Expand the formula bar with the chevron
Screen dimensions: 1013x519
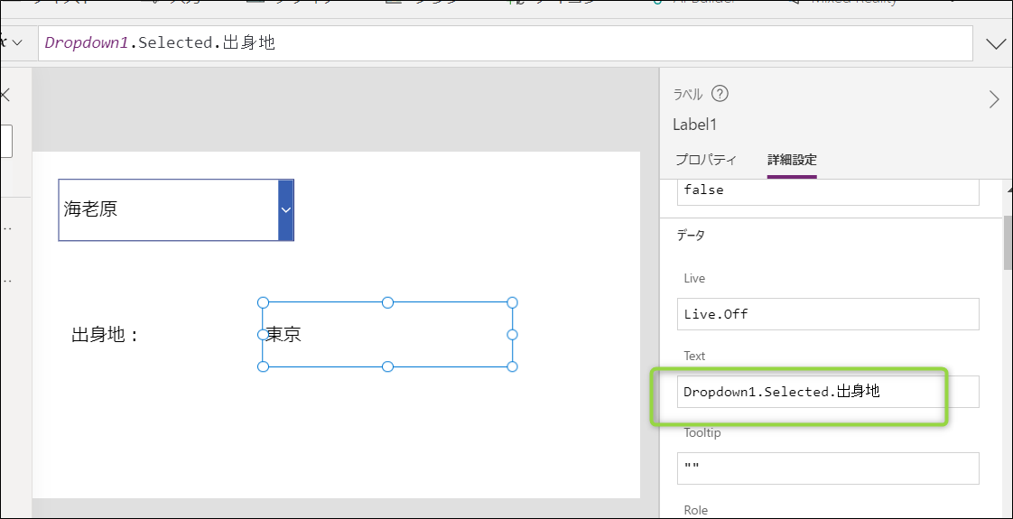point(994,43)
